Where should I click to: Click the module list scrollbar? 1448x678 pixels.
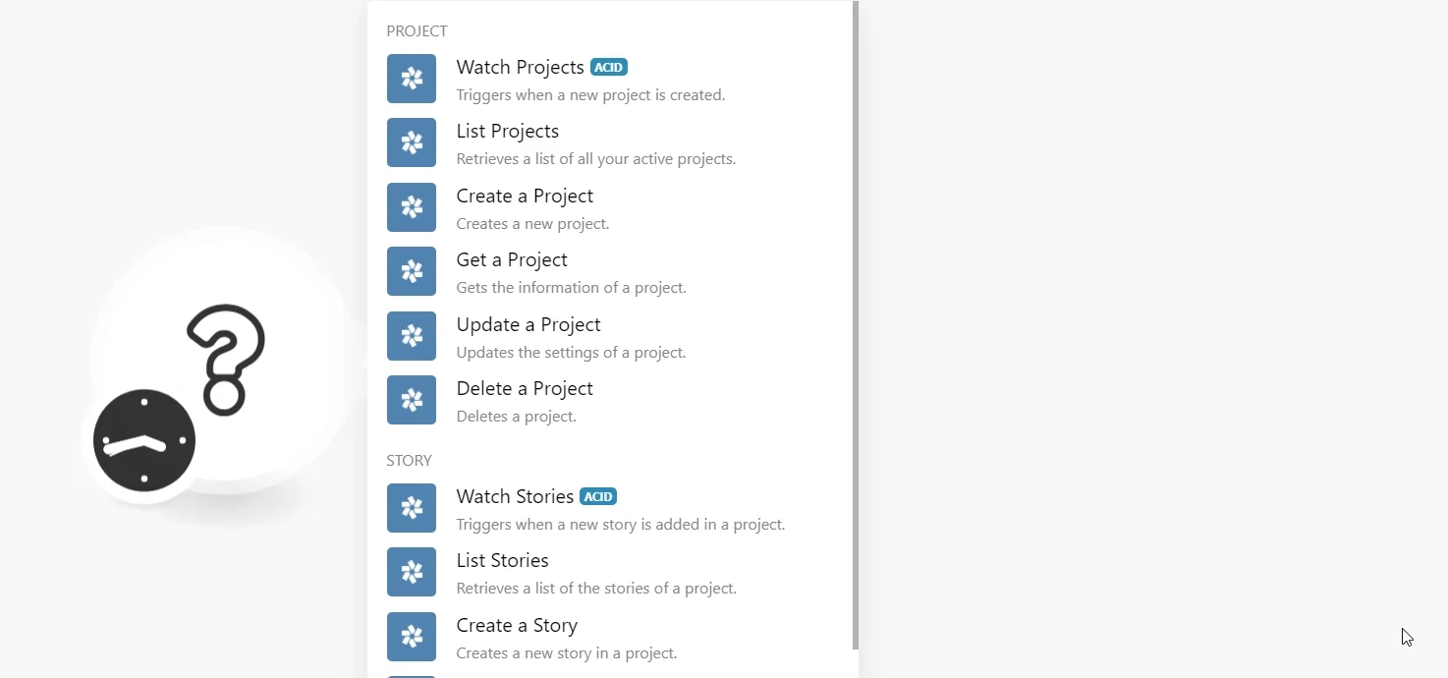(856, 325)
